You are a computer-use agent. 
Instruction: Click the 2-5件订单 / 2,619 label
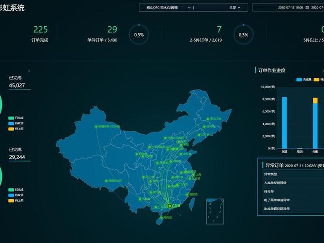(206, 40)
